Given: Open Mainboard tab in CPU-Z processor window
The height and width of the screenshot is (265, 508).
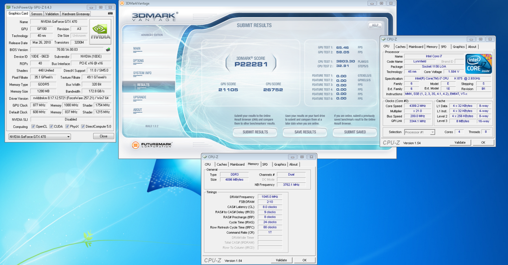Looking at the screenshot, I should 416,47.
